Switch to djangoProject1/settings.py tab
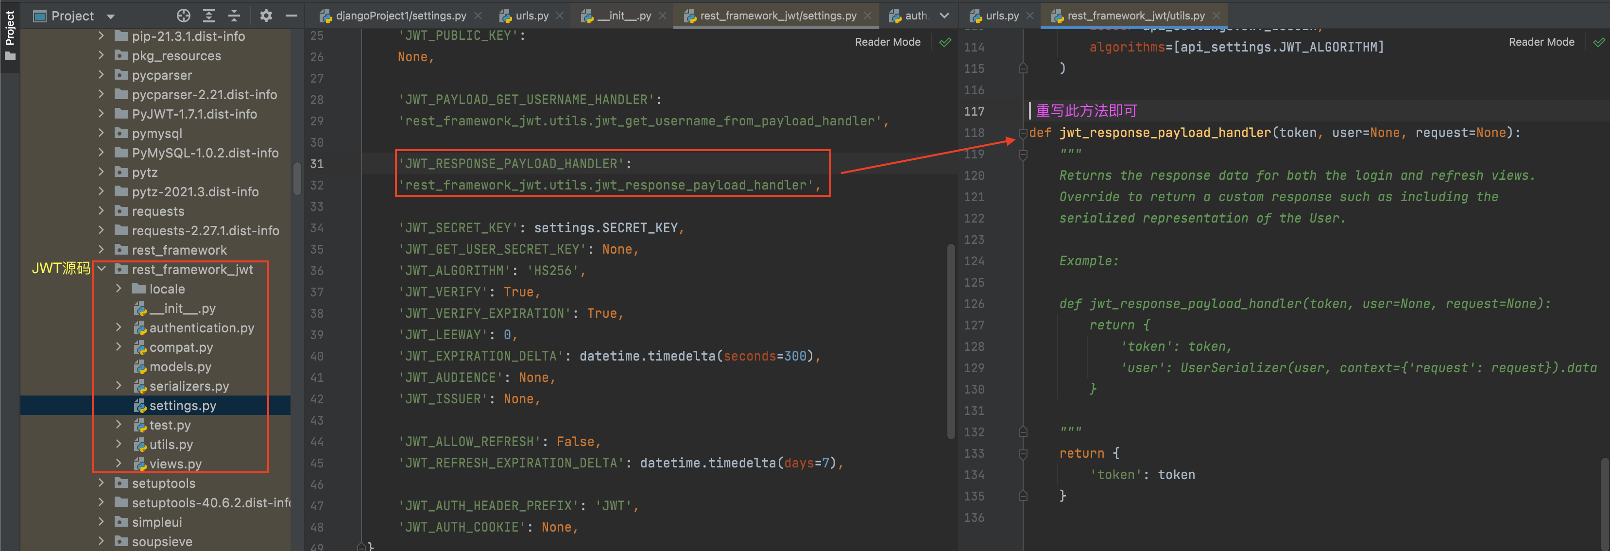The height and width of the screenshot is (551, 1610). [400, 16]
